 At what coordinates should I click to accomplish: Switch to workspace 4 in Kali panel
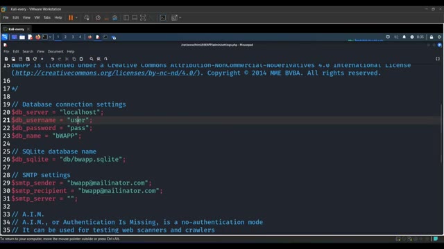point(80,37)
